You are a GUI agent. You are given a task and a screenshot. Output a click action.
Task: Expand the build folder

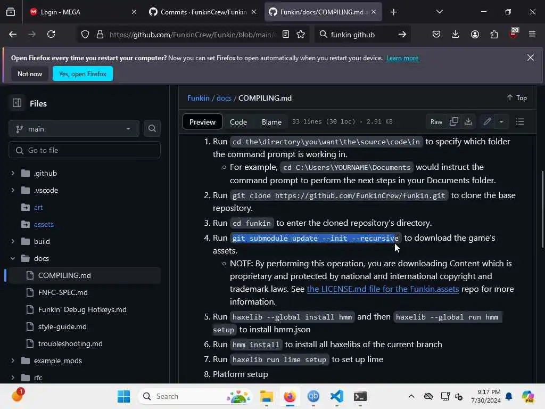click(13, 241)
